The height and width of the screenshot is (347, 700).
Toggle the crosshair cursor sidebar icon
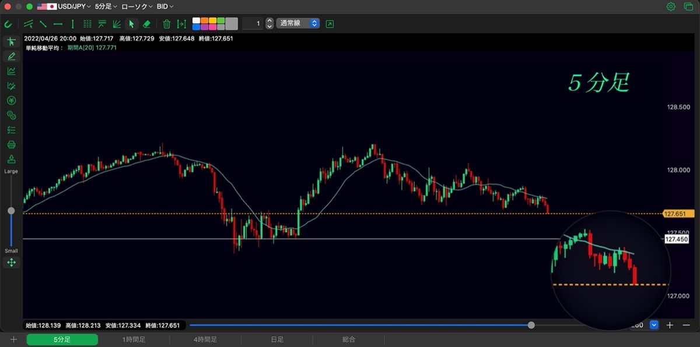point(11,41)
